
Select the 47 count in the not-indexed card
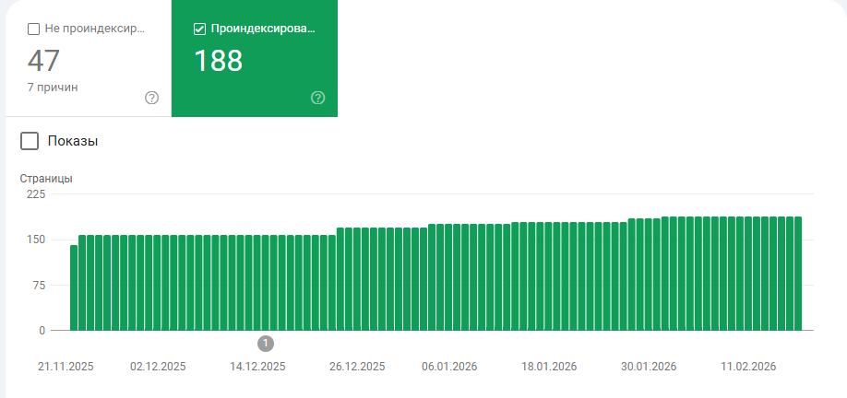(x=43, y=61)
